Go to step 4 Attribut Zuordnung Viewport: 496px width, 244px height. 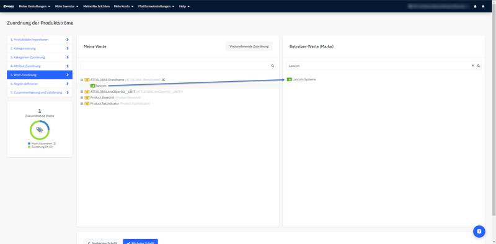point(40,66)
